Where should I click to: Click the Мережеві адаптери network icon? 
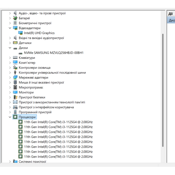pos(15,77)
